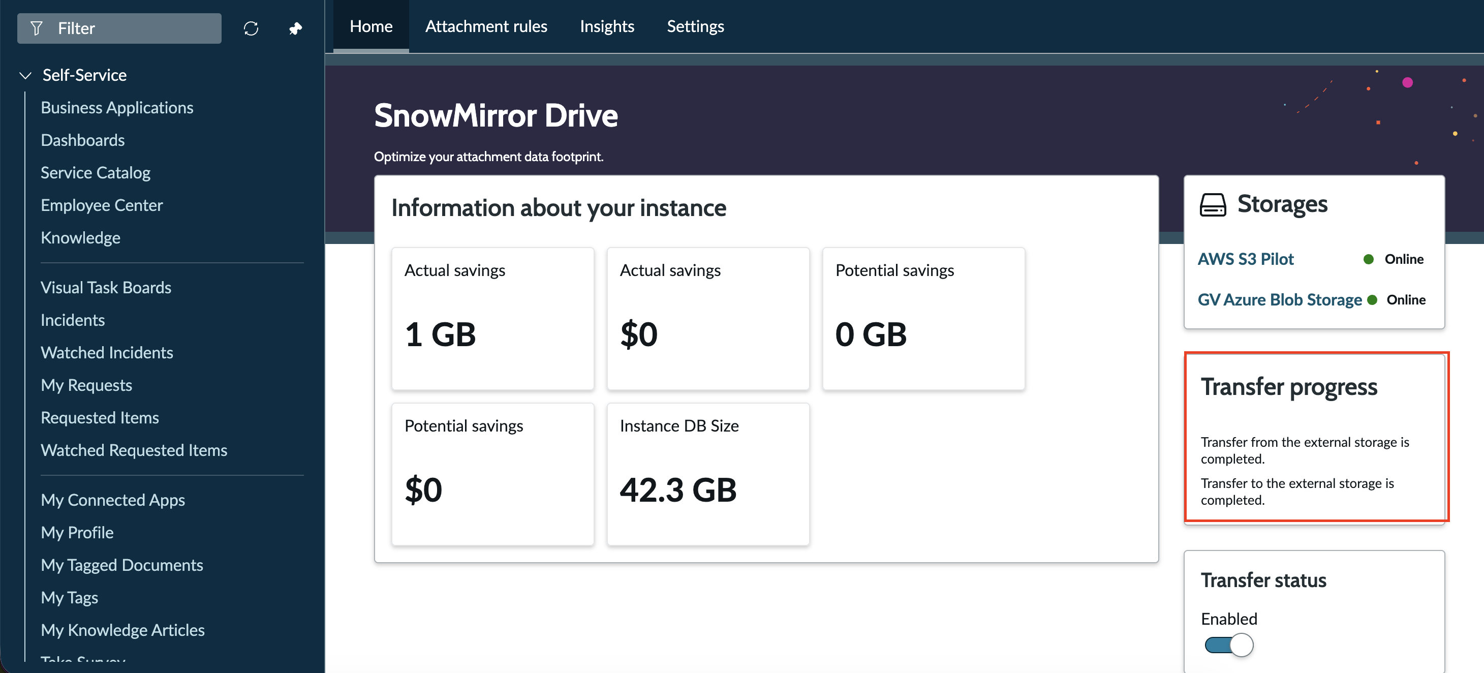The image size is (1484, 673).
Task: Switch to the Home tab
Action: click(x=371, y=26)
